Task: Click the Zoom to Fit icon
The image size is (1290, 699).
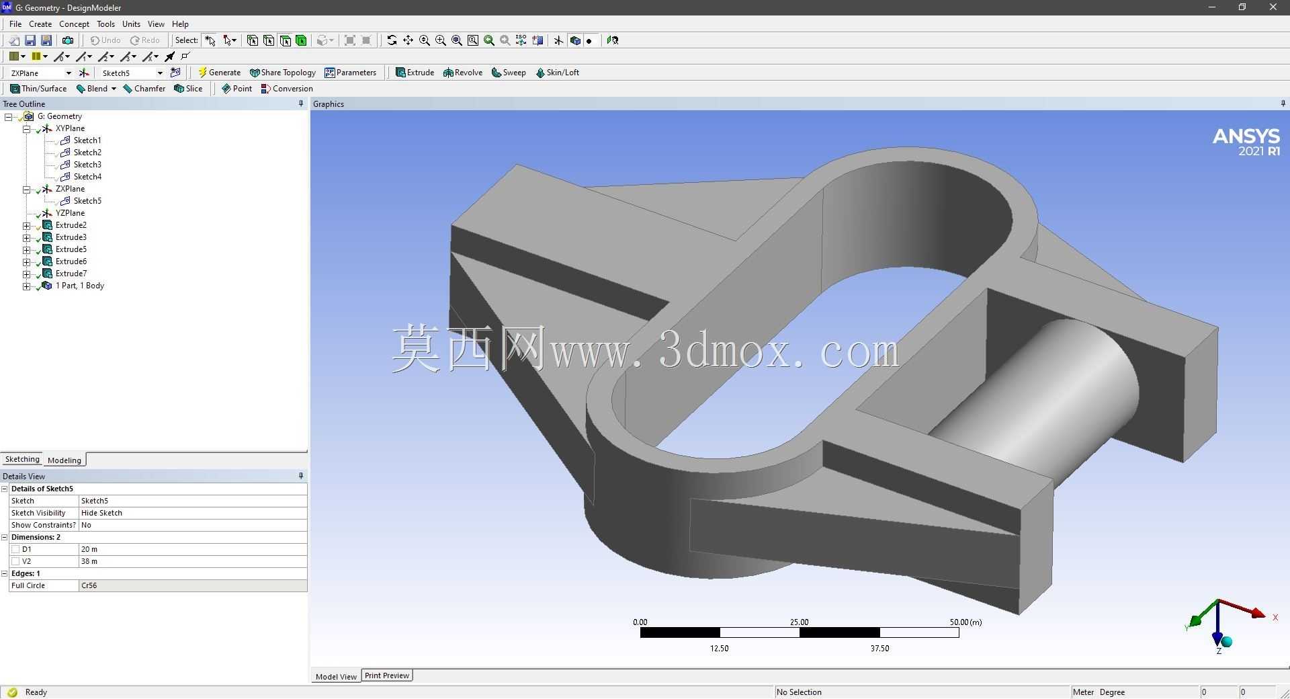Action: [x=457, y=40]
